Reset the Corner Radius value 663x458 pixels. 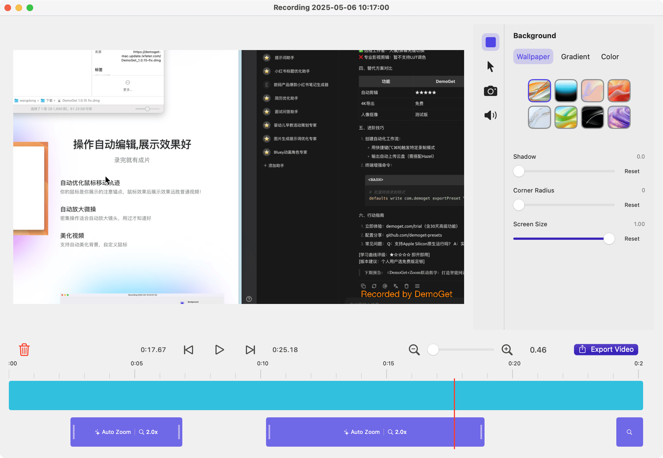click(x=632, y=205)
